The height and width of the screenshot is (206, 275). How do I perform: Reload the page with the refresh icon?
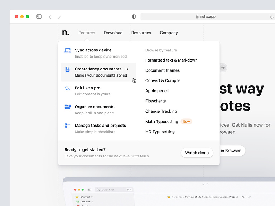272,17
